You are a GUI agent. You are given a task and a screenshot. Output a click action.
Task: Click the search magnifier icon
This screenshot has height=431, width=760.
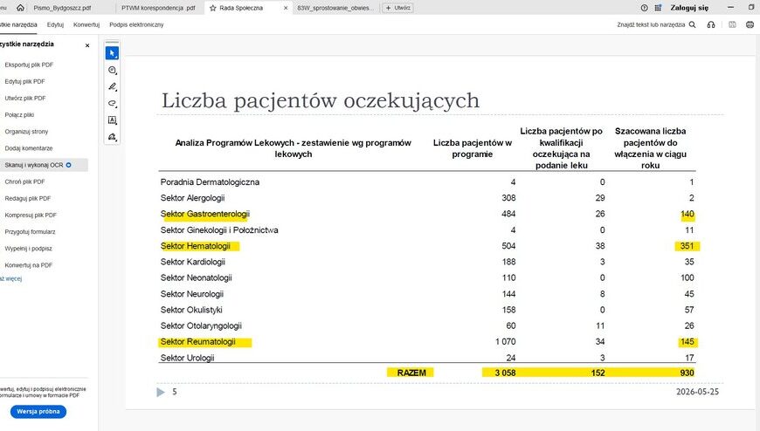[692, 24]
